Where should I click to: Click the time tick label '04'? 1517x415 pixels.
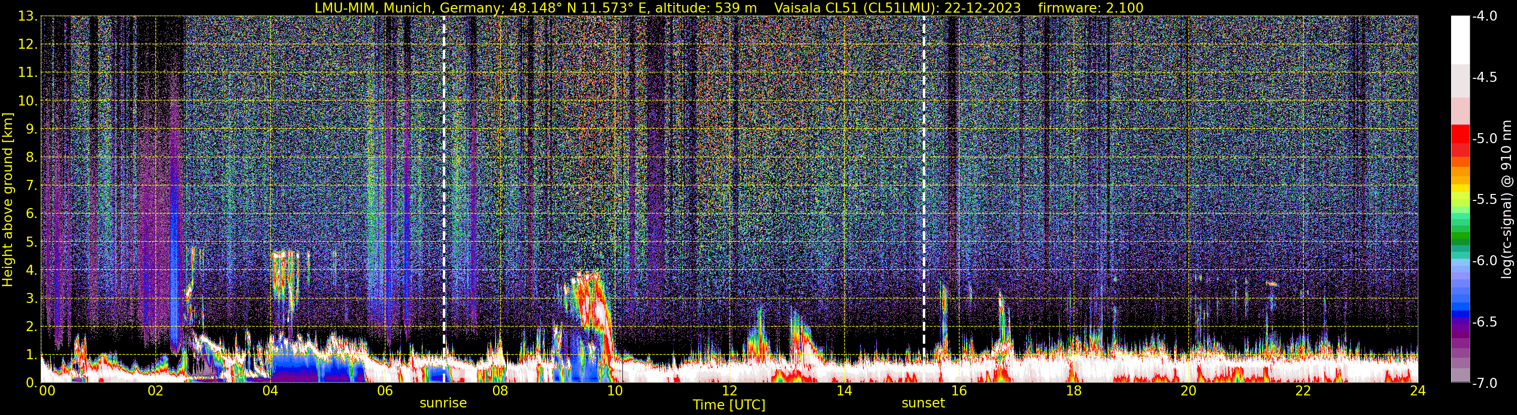point(270,391)
